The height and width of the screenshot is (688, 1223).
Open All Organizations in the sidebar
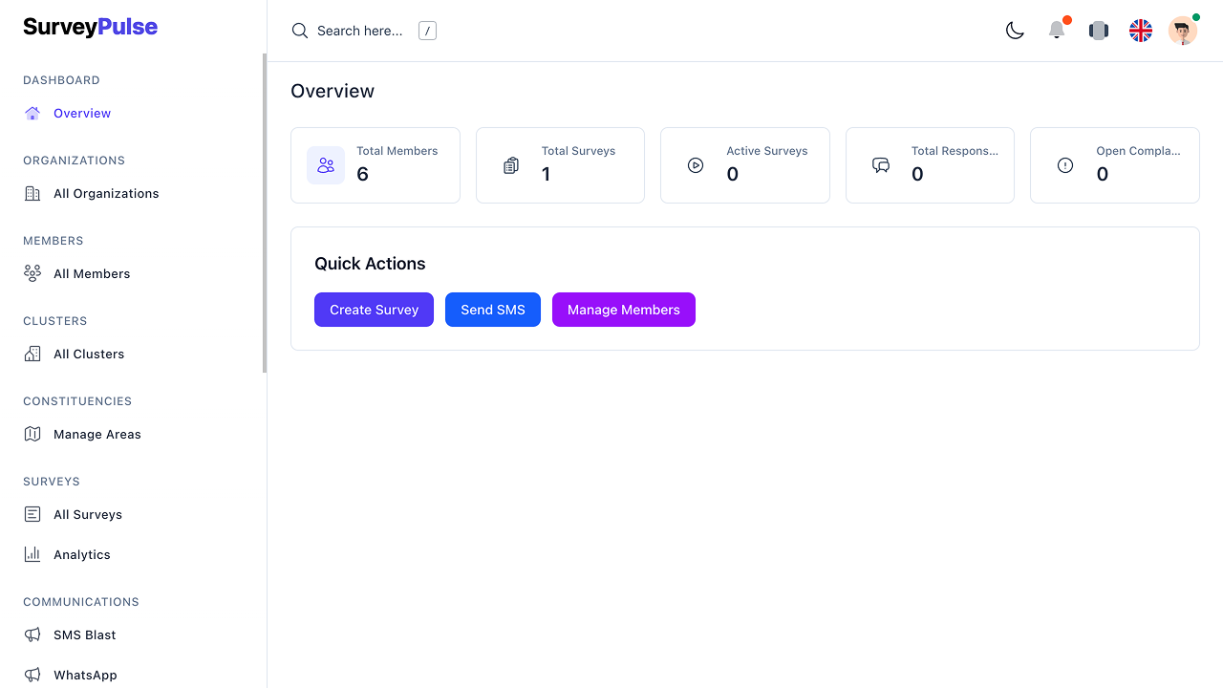click(106, 193)
